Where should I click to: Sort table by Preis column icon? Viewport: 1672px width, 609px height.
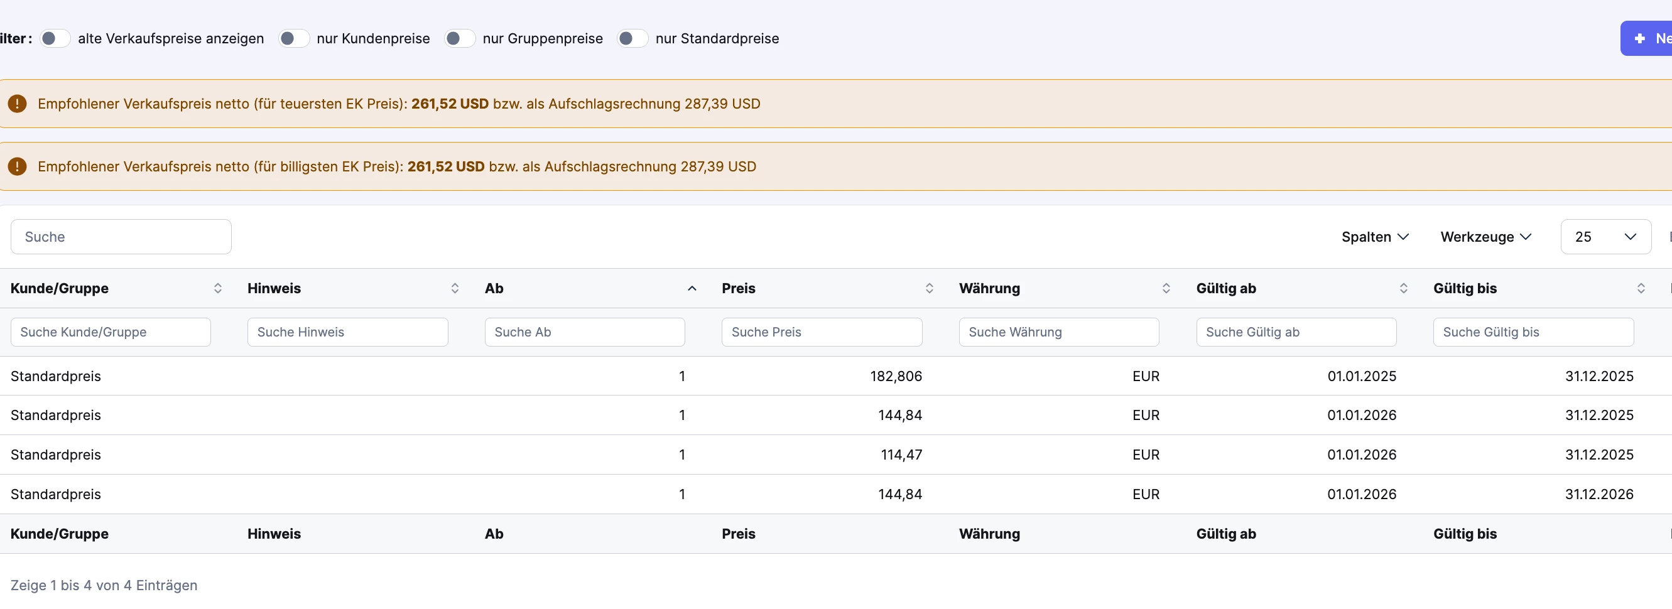930,289
